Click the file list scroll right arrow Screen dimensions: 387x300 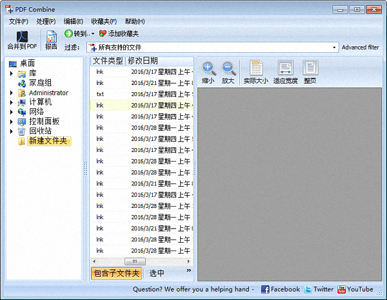coord(189,261)
